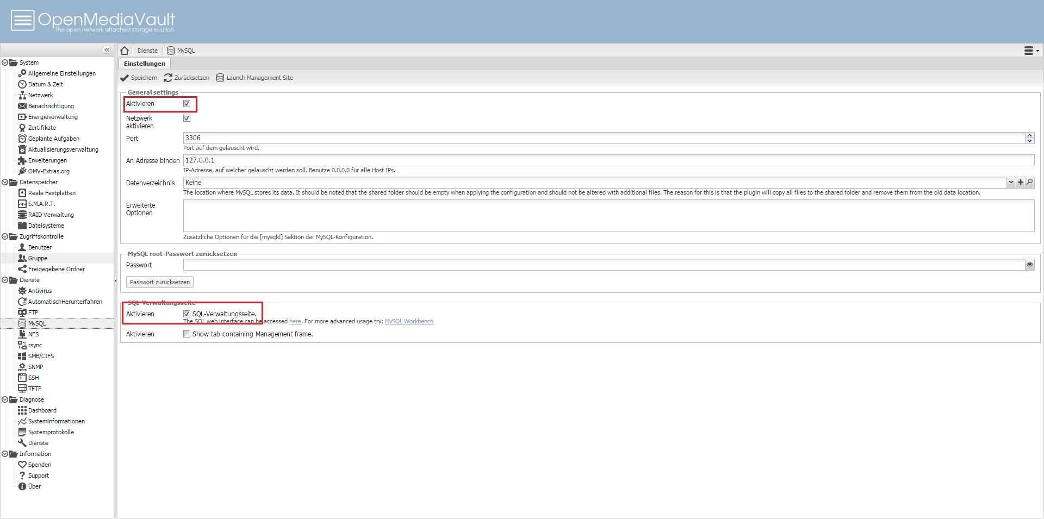Open Systemprotokolle in the sidebar

(51, 432)
